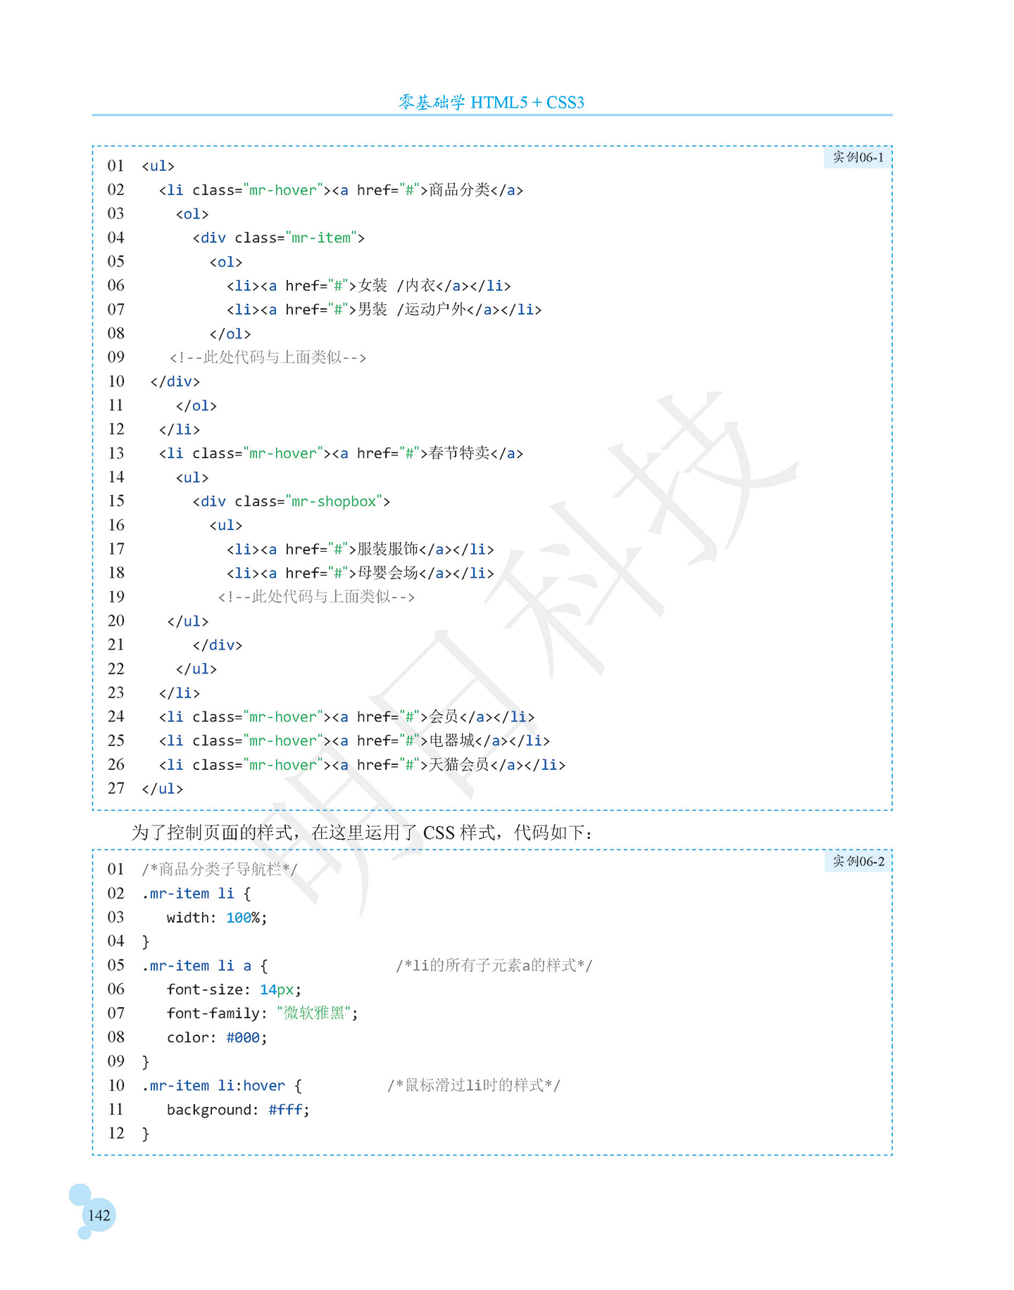Image resolution: width=1014 pixels, height=1290 pixels.
Task: Click the opening '<ul>' on line 01
Action: (x=158, y=166)
